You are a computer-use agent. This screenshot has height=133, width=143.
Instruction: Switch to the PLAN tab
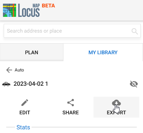(32, 52)
